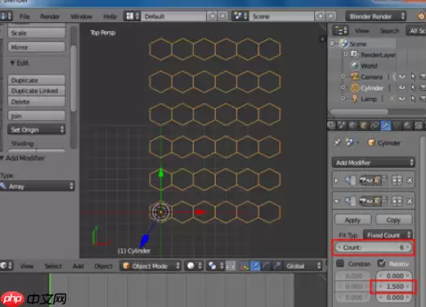Open the Info editor type selector icon

click(x=6, y=16)
